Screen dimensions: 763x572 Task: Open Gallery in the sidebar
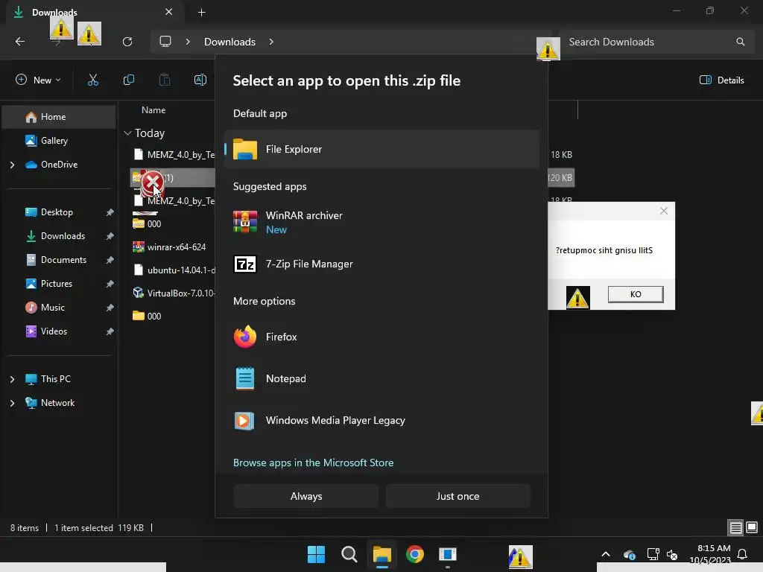pyautogui.click(x=59, y=141)
